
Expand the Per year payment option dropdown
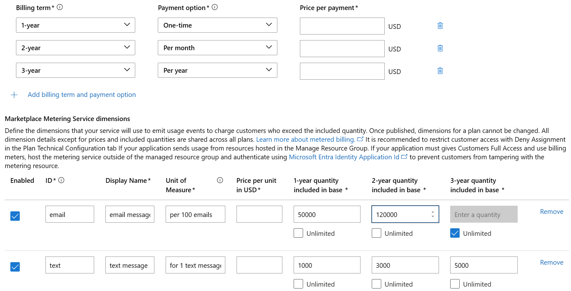217,71
